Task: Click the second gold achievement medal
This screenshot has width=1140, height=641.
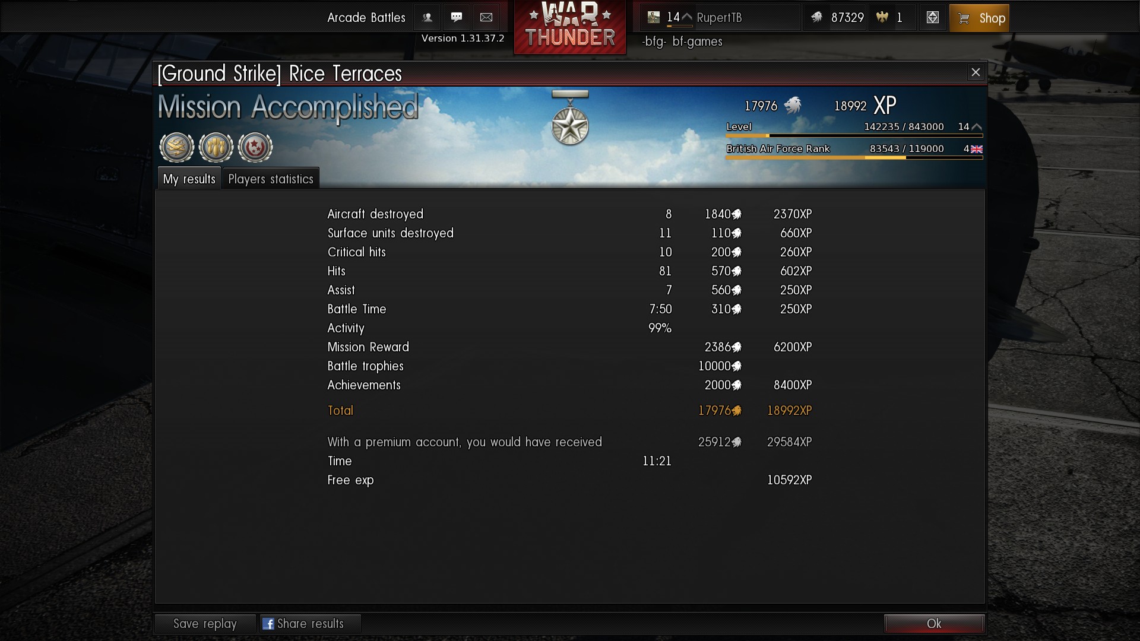Action: tap(216, 147)
